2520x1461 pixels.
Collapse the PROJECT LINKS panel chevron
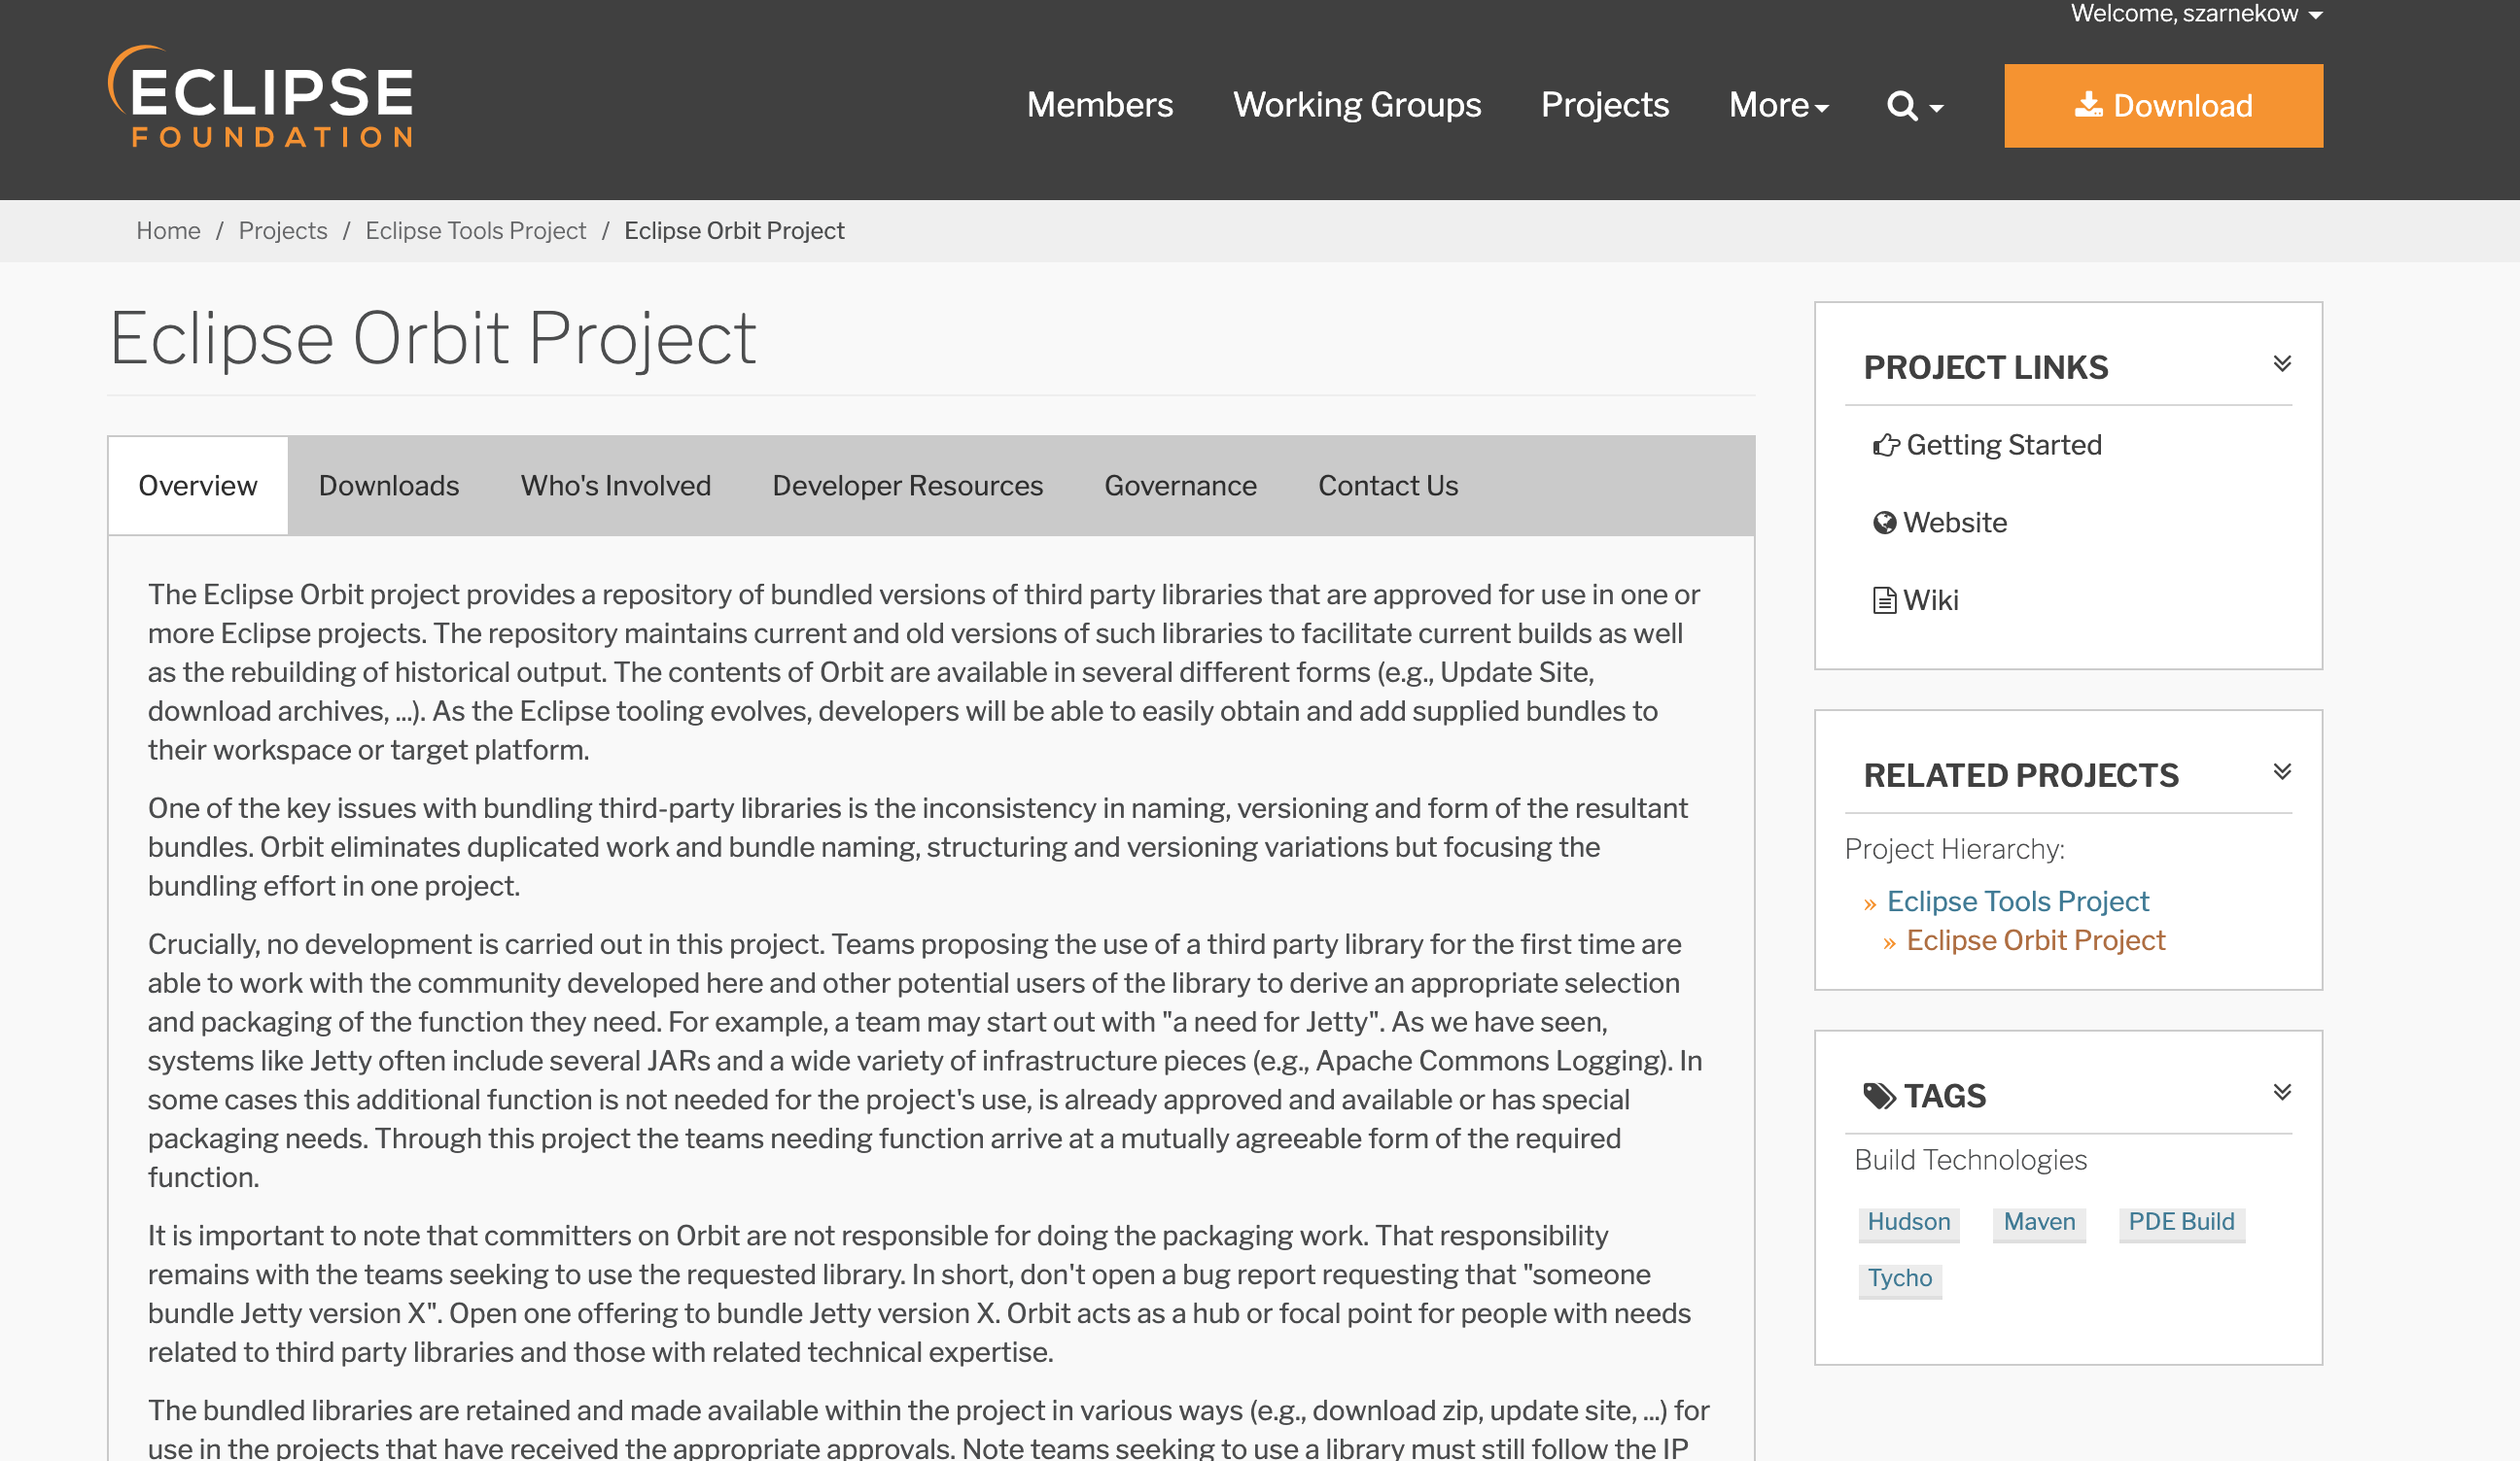[2283, 363]
